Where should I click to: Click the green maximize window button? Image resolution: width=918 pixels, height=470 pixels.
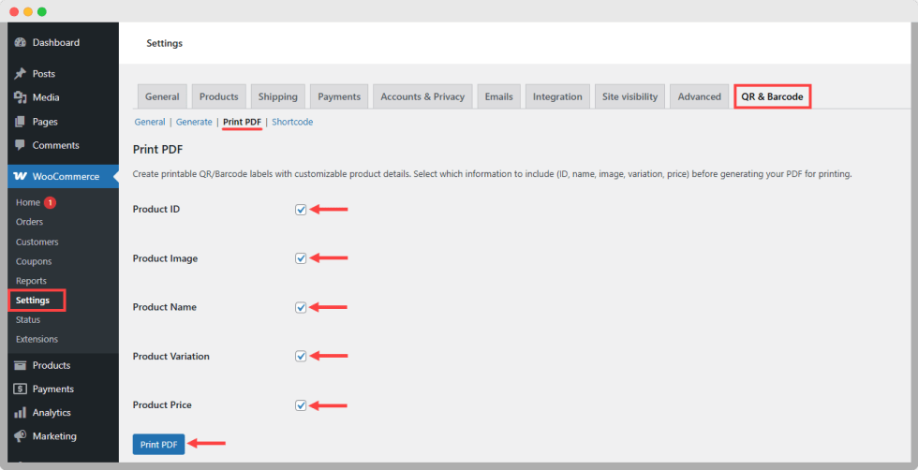point(41,12)
